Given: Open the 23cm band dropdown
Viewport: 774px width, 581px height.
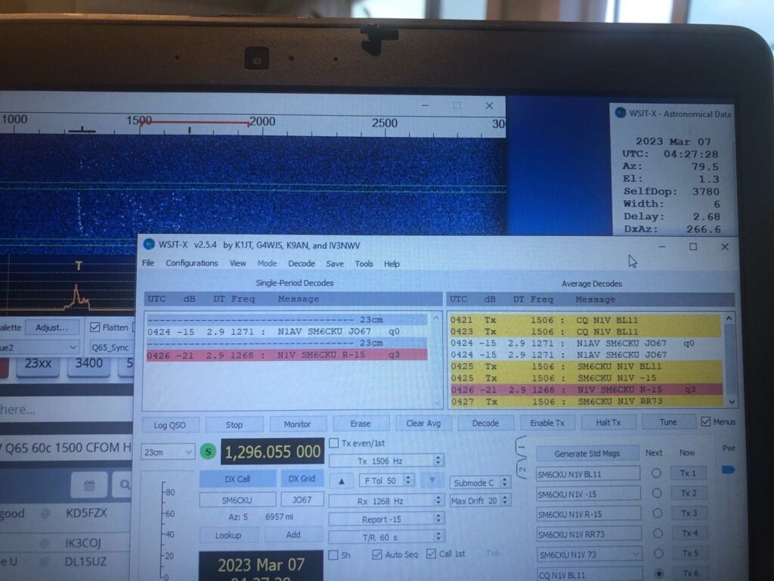Looking at the screenshot, I should pos(167,452).
